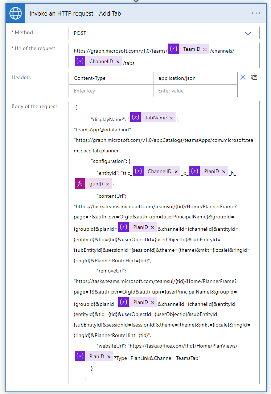Click the Method dropdown chevron arrow
Screen dimensions: 271x394
(248, 33)
